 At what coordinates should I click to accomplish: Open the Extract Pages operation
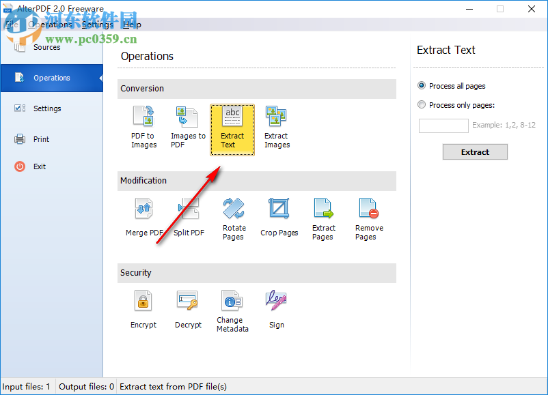[324, 219]
